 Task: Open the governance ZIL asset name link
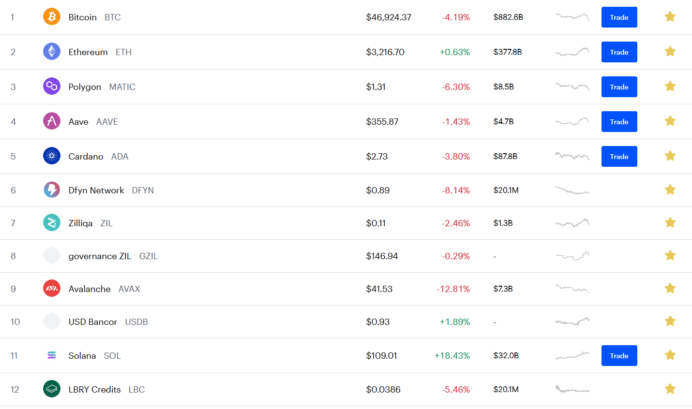click(100, 256)
